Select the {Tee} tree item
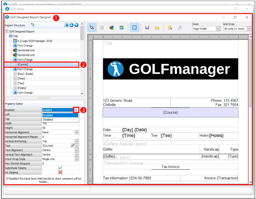The image size is (256, 199). click(21, 83)
